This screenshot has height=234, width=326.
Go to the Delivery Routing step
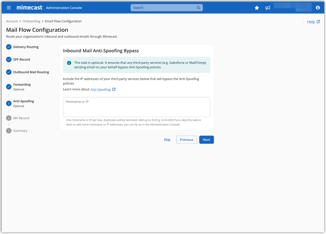coord(26,47)
